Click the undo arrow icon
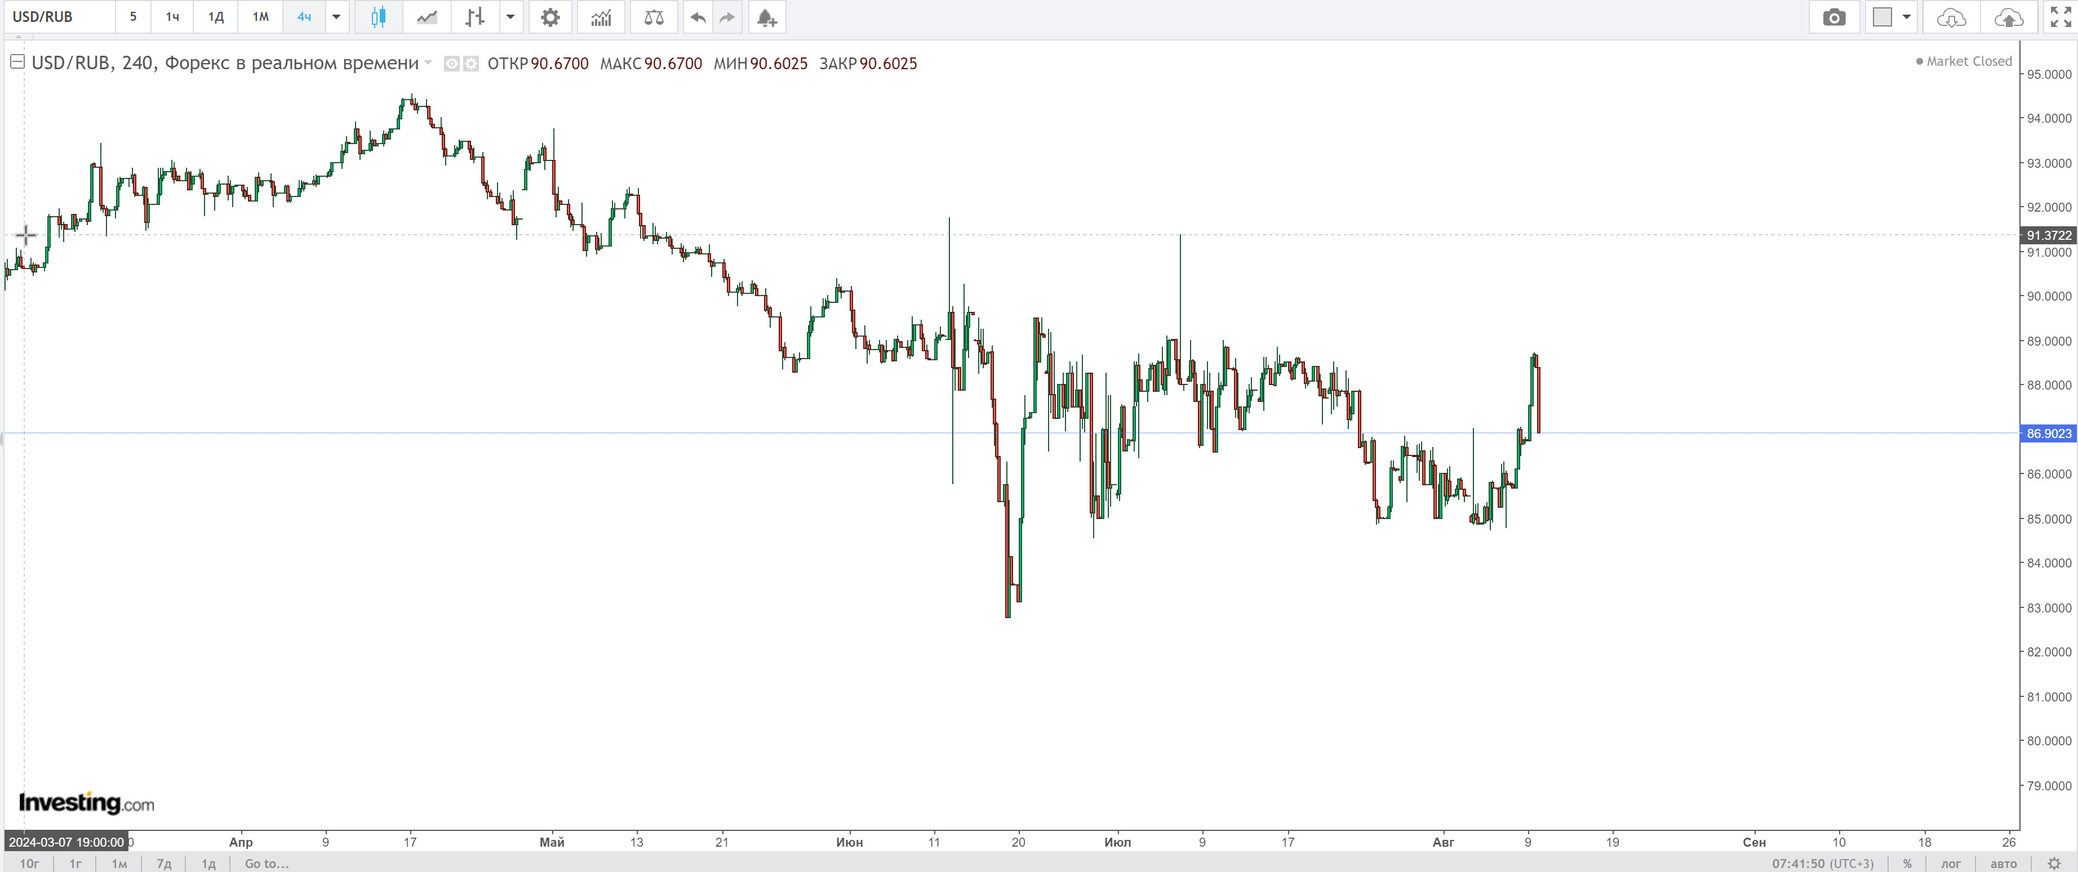 (699, 17)
